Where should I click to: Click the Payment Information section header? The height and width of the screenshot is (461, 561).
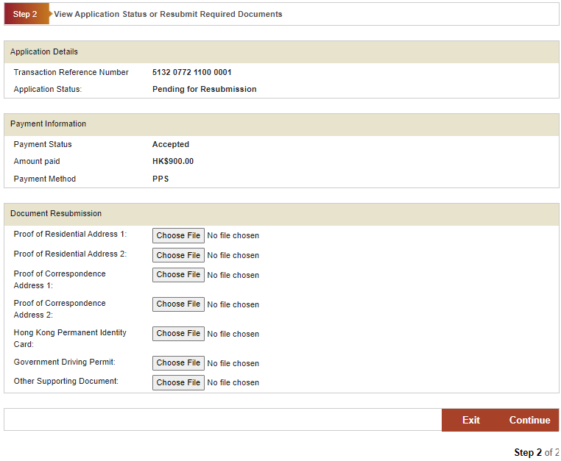[48, 124]
